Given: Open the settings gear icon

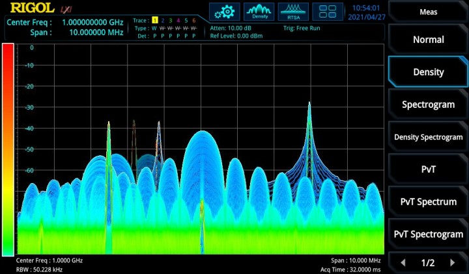Looking at the screenshot, I should (x=227, y=12).
